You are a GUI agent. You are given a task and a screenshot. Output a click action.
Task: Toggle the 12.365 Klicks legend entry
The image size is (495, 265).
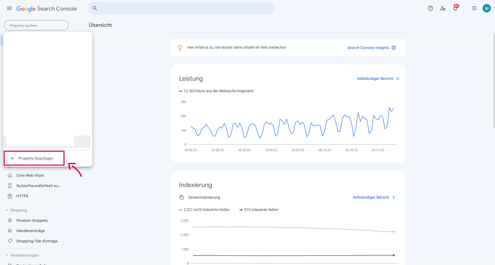tap(217, 91)
